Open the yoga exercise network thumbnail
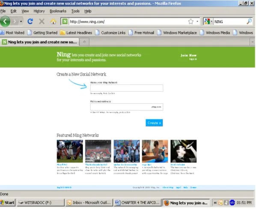The image size is (256, 209). pos(155,151)
